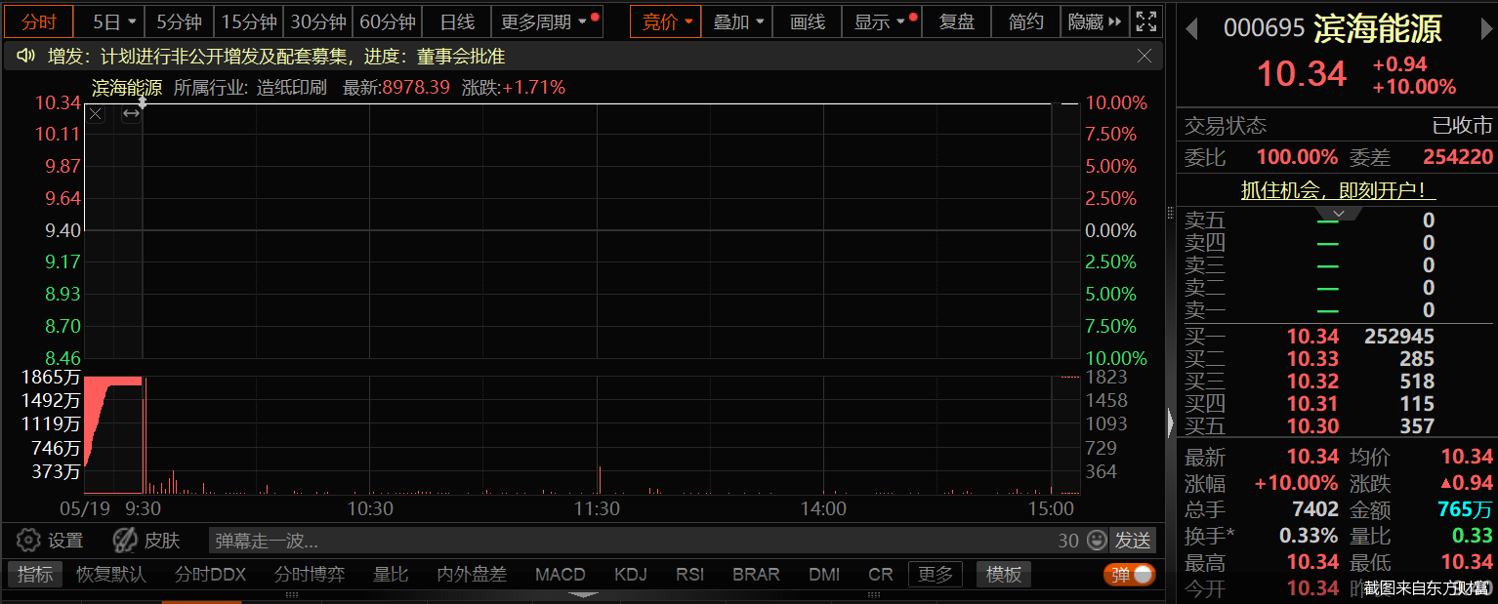Open the 叠加 dropdown
This screenshot has height=604, width=1498.
737,21
